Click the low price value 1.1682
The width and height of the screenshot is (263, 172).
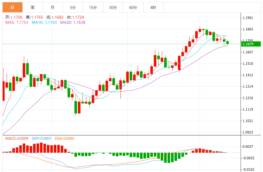point(57,17)
